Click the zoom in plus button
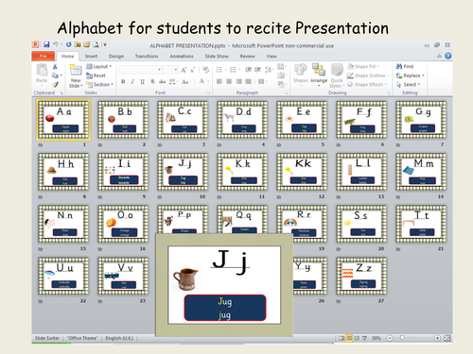 (x=437, y=338)
